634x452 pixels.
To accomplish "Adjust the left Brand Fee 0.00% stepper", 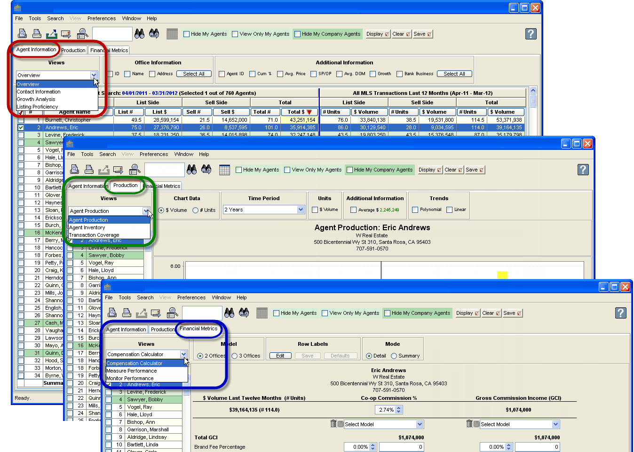I will [x=373, y=447].
